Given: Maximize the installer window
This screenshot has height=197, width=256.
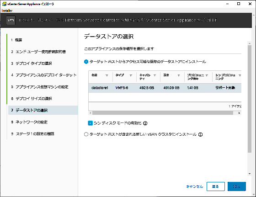Looking at the screenshot, I should (239, 4).
